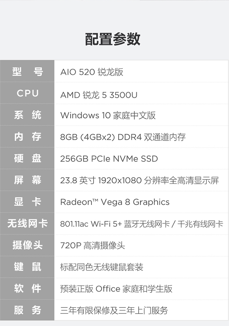Click 三年有限保修及三年上门服务 text
Viewport: 229px width, 326px height.
114,311
